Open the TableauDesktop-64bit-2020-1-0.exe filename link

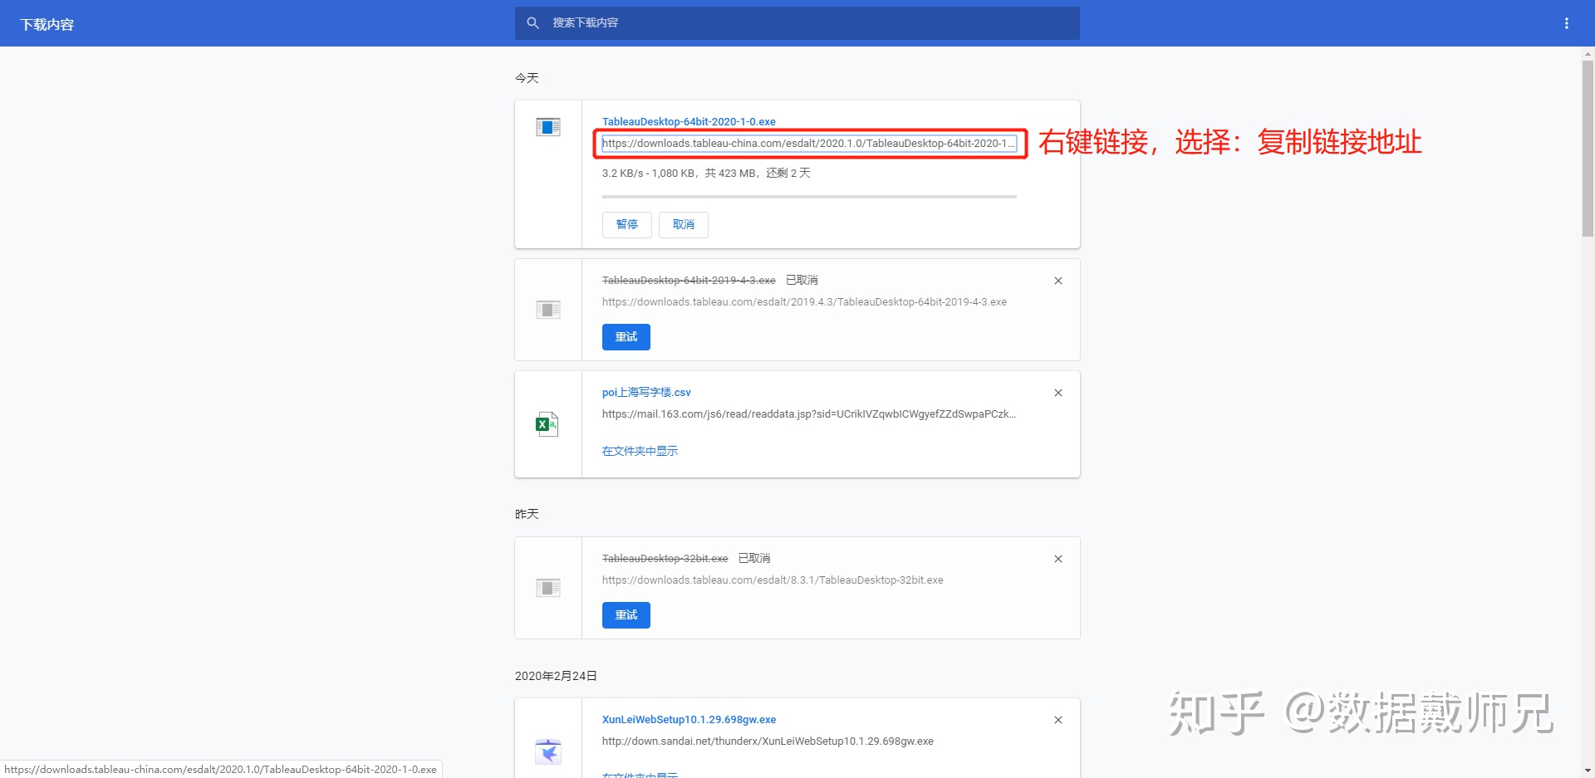[689, 121]
